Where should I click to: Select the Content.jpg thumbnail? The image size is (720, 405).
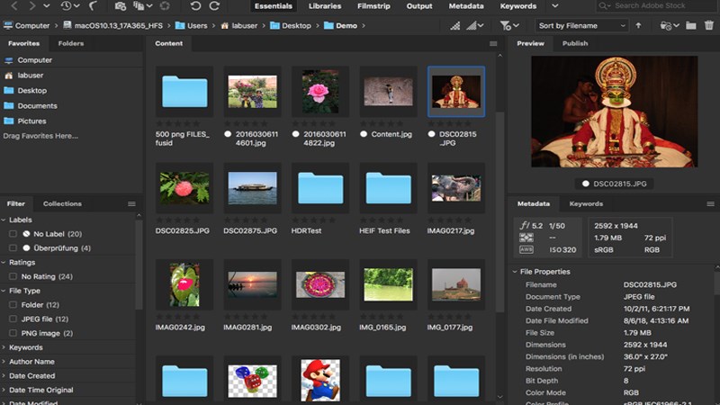389,92
